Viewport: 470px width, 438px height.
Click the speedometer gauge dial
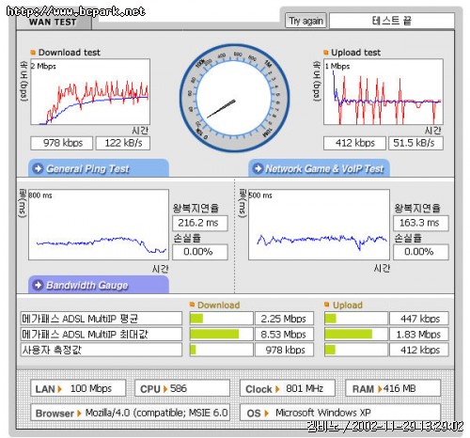[234, 98]
